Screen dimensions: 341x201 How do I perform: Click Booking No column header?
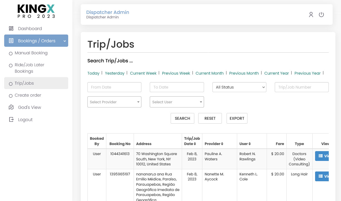click(120, 144)
